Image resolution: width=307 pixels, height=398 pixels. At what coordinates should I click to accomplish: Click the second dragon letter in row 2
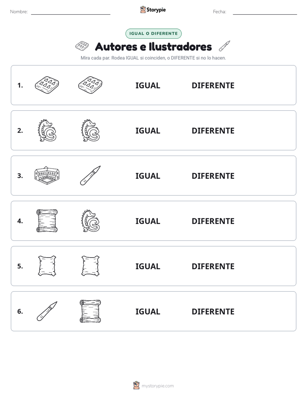90,130
